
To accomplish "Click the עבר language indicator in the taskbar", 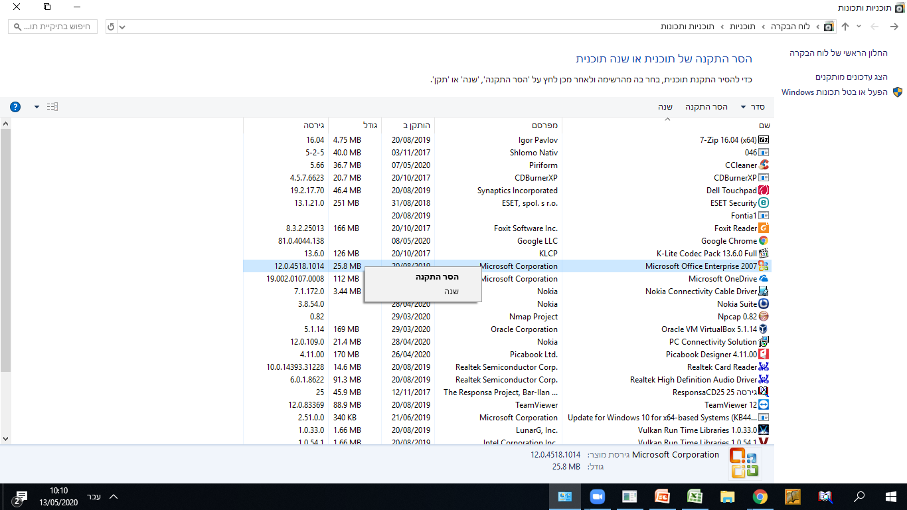I will click(94, 497).
